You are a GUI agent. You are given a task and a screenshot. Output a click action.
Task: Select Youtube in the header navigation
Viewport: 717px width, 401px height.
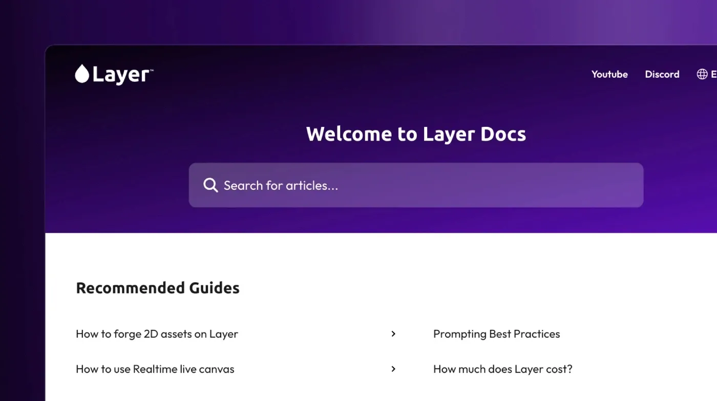609,74
